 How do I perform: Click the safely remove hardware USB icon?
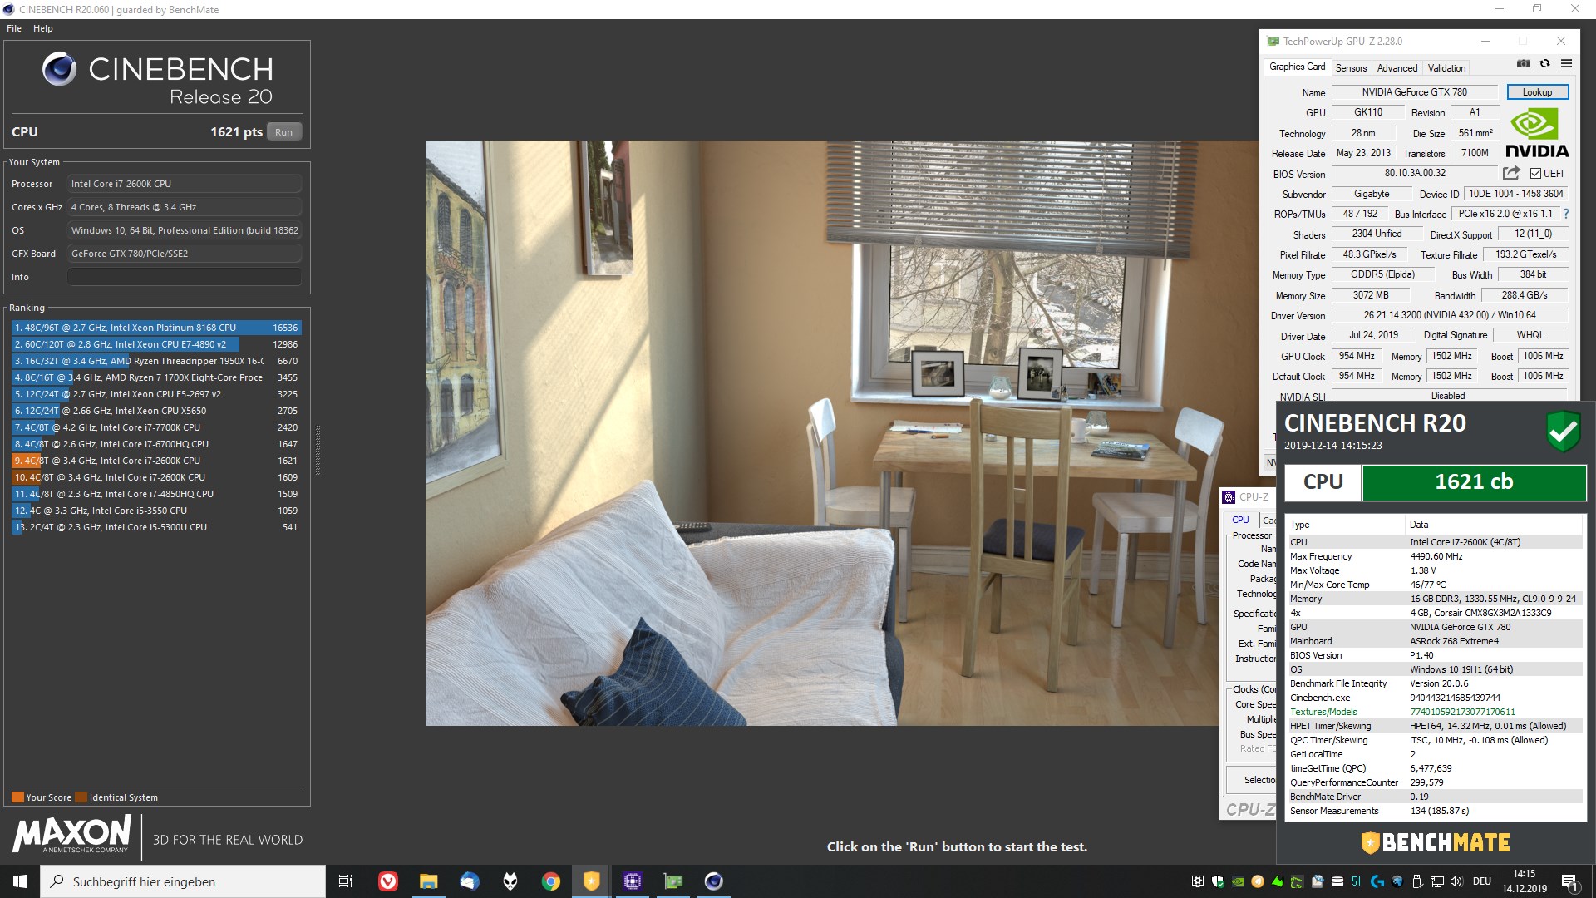[x=1417, y=881]
